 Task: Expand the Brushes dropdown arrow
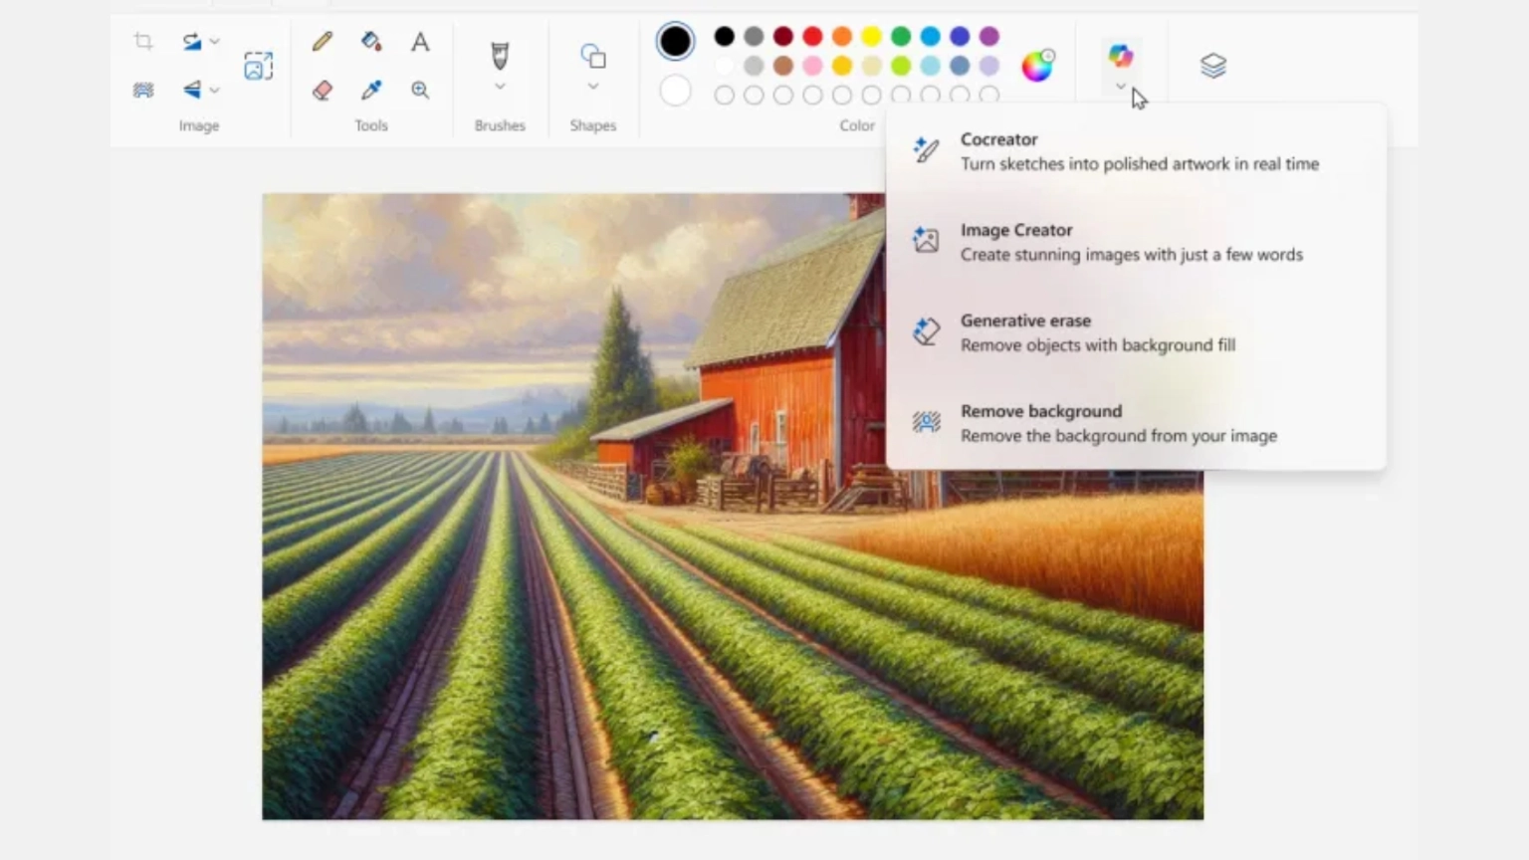coord(500,88)
